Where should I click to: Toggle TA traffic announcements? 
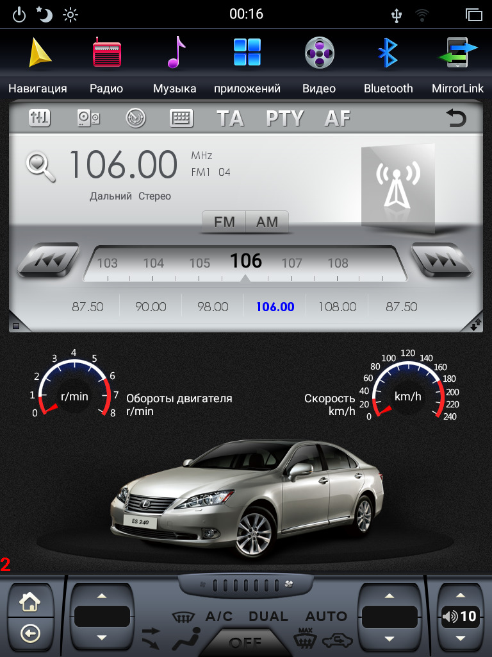(231, 118)
